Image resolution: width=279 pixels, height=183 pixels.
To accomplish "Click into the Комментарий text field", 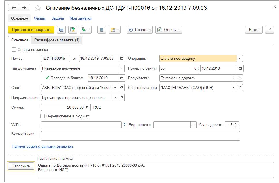I will [x=140, y=136].
